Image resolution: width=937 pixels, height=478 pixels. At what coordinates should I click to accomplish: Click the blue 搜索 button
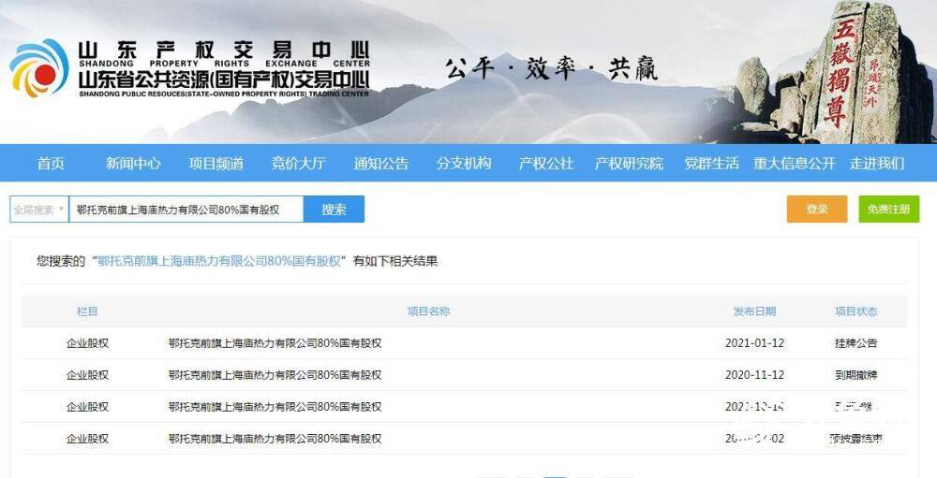(x=335, y=210)
